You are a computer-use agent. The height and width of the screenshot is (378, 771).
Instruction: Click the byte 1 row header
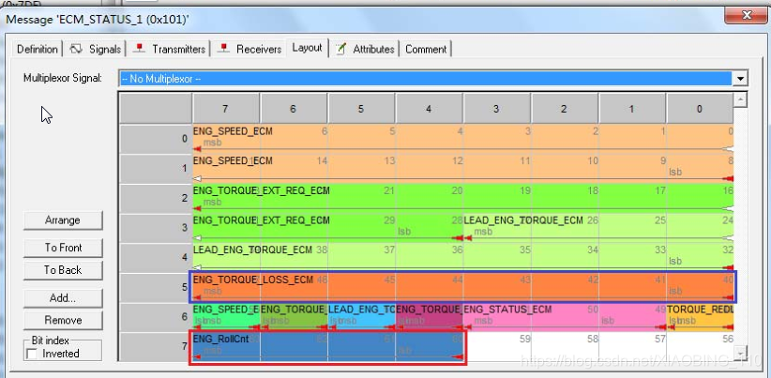[x=156, y=169]
